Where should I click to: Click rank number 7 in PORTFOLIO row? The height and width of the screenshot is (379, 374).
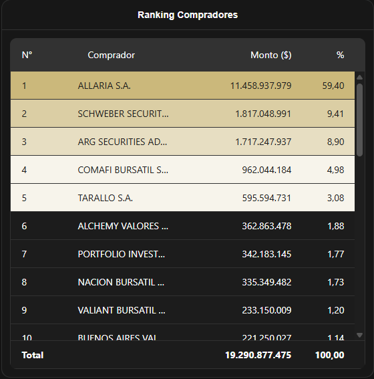click(x=24, y=254)
